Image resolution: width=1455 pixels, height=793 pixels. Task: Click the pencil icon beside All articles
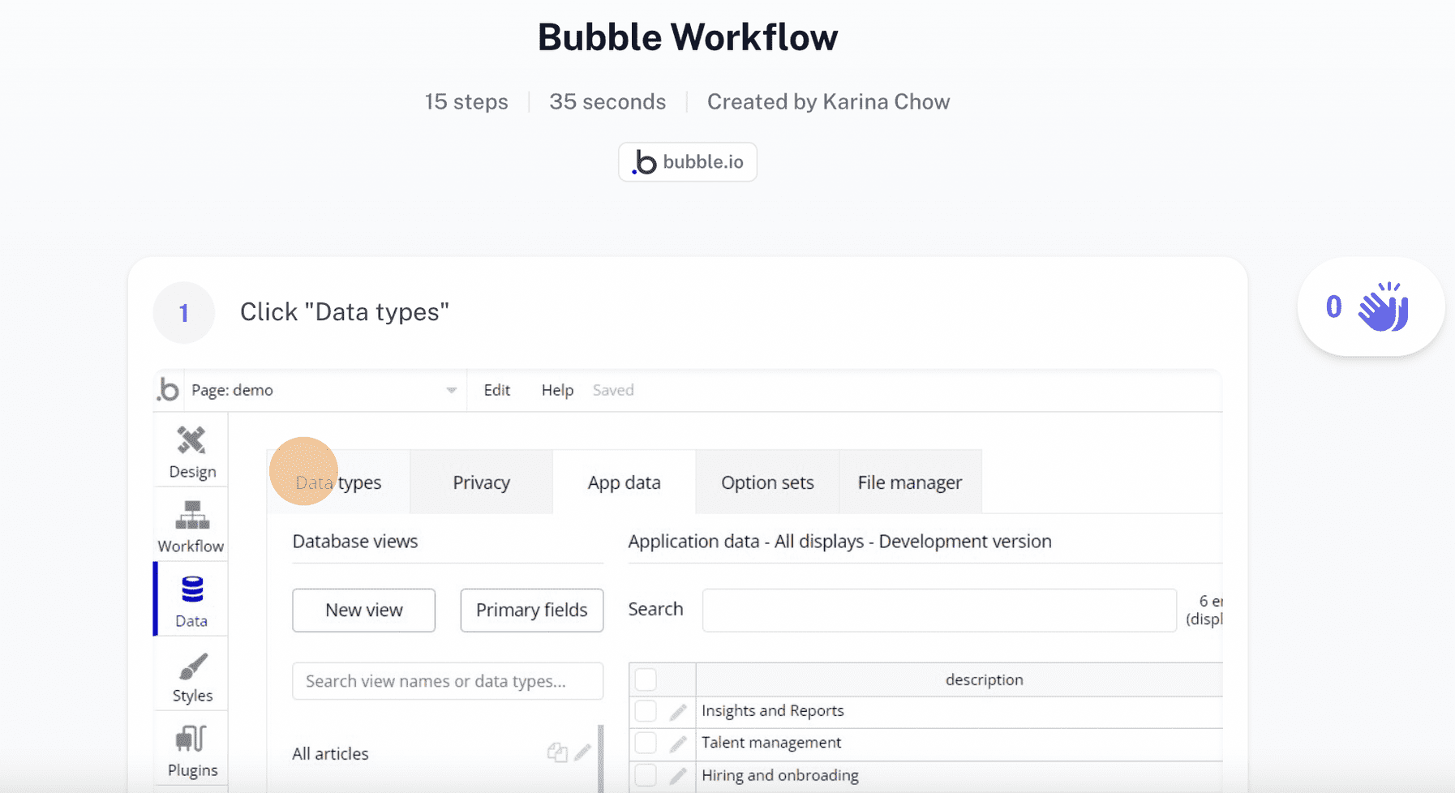[x=584, y=752]
